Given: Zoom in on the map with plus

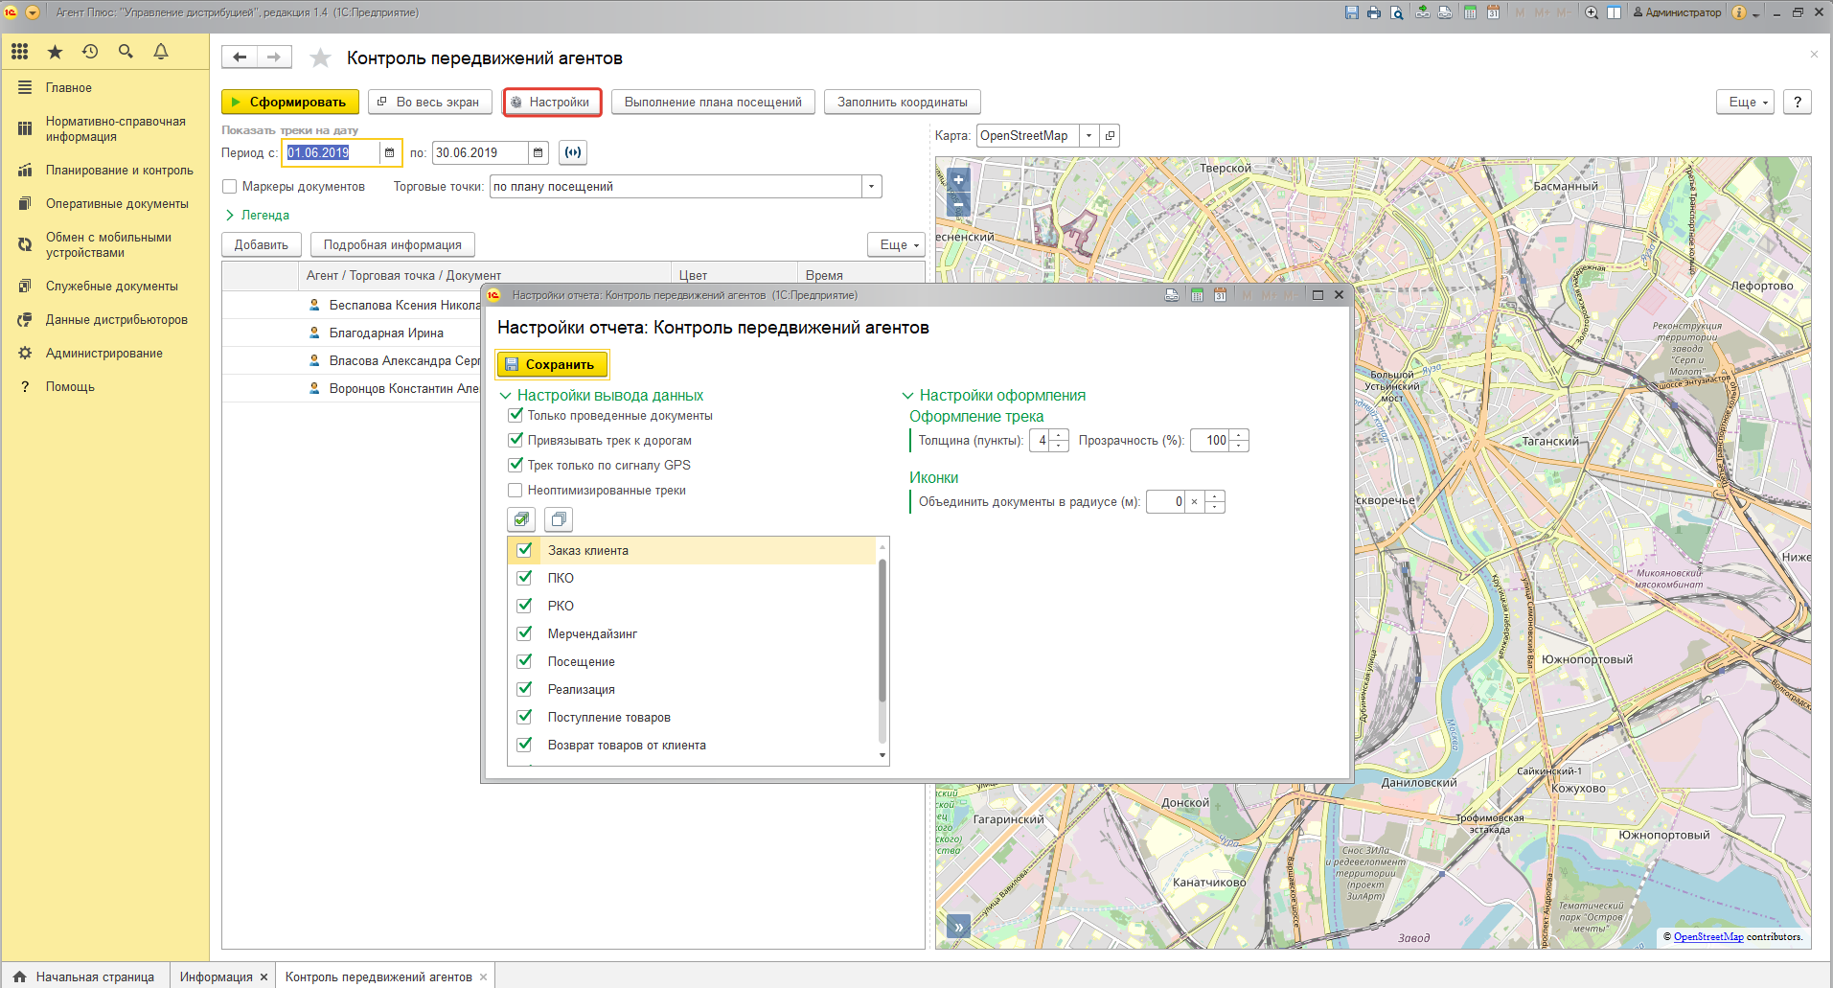Looking at the screenshot, I should [958, 179].
